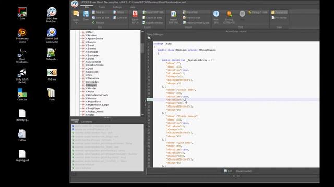Choose Save as Exe option
Image resolution: width=334 pixels, height=187 pixels.
(100, 18)
